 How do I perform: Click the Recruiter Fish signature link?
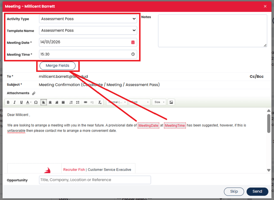tap(74, 170)
